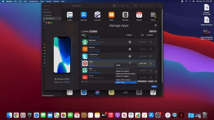Download T. Rowe Price via its cloud icon
Image resolution: width=214 pixels, height=120 pixels.
(x=150, y=56)
